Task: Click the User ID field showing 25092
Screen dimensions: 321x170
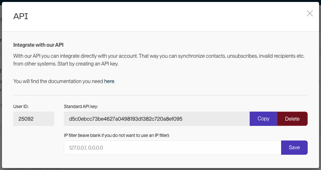Action: click(x=34, y=119)
